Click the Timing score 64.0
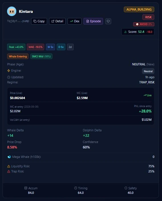 click(81, 193)
